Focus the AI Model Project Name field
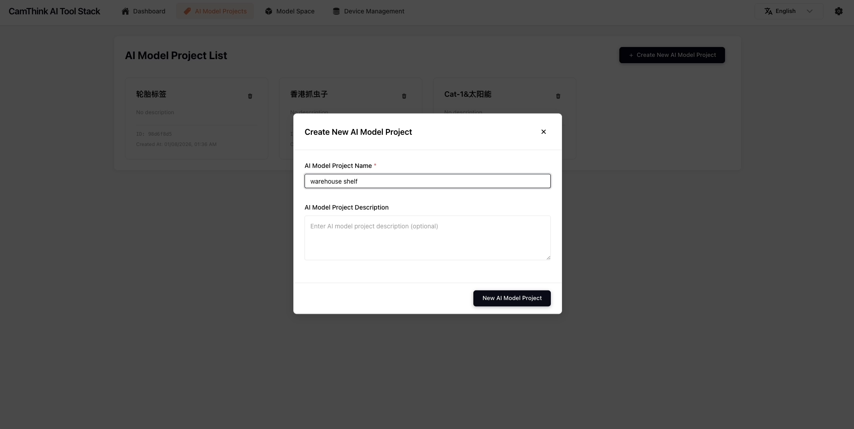Screen dimensions: 854x429 tap(427, 181)
